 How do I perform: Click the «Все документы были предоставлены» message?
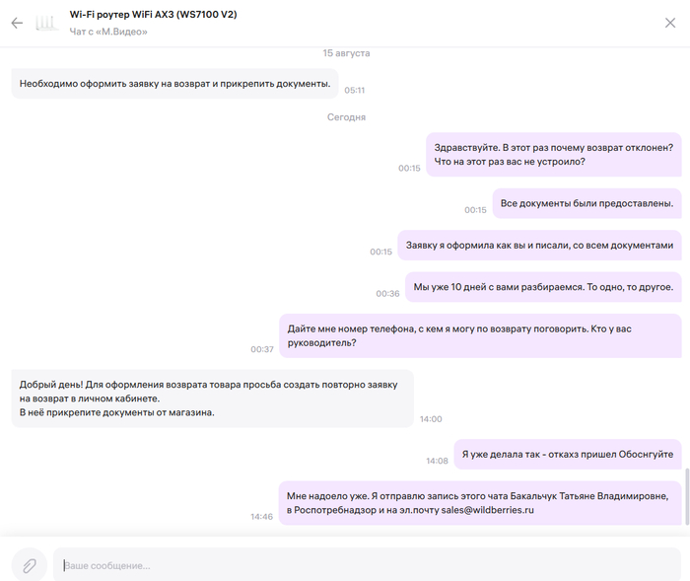pos(586,203)
